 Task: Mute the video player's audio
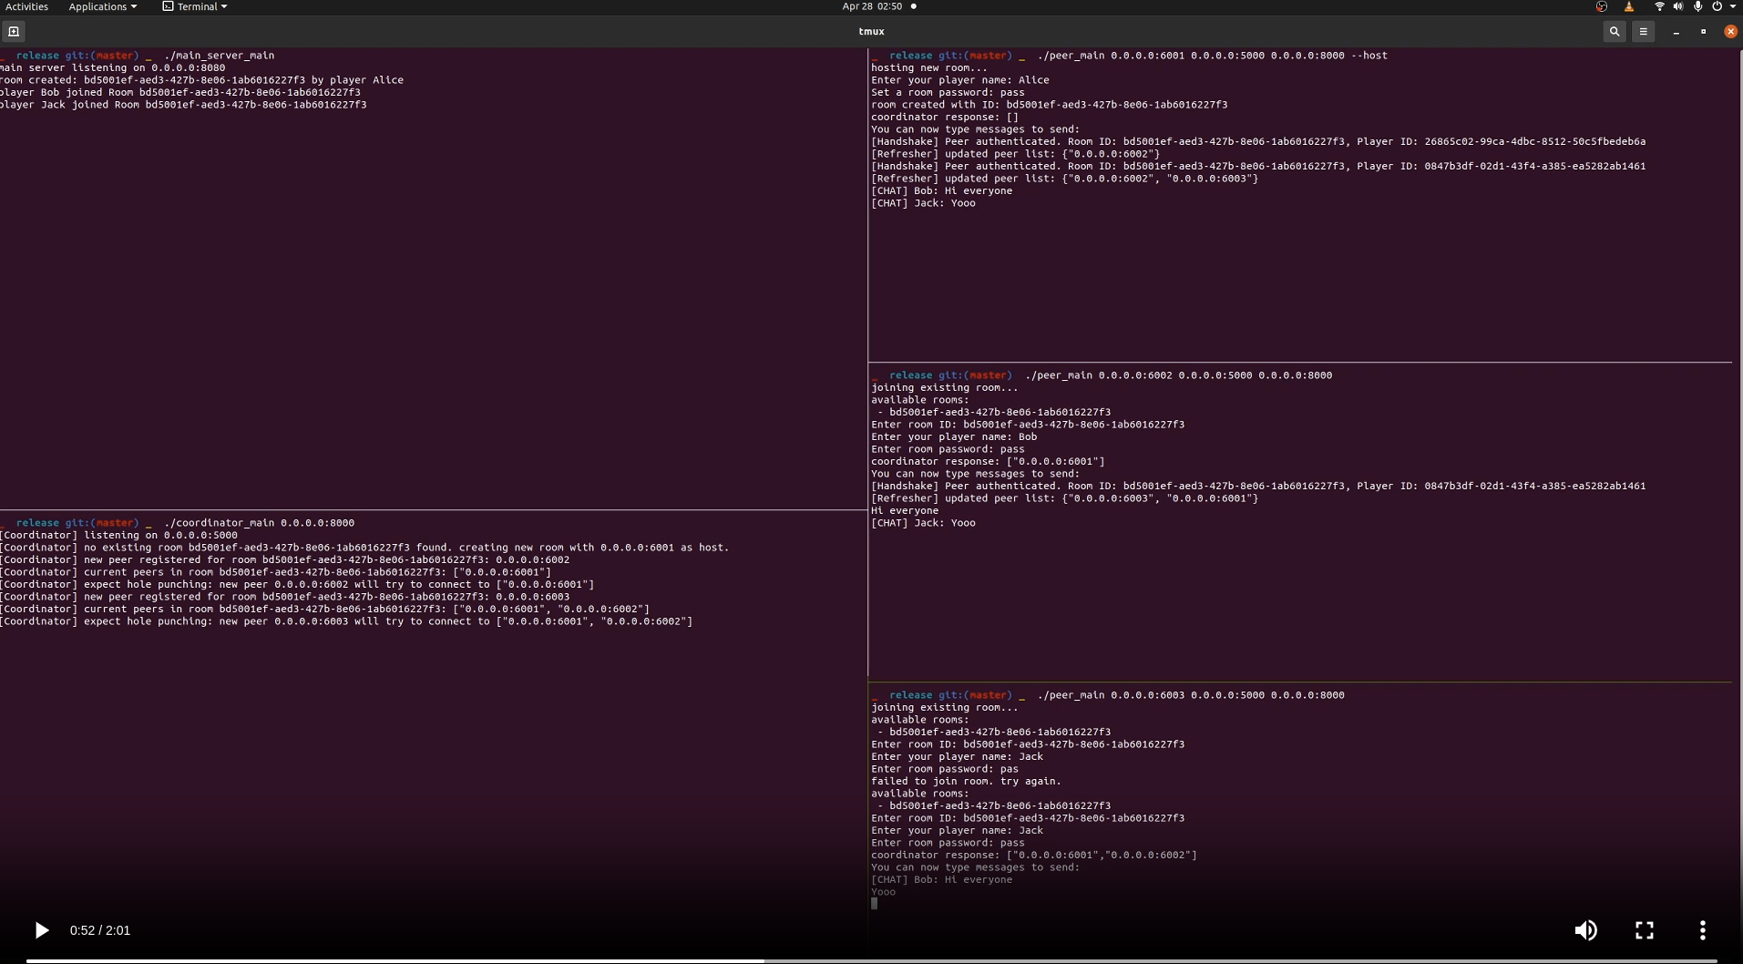(x=1585, y=930)
